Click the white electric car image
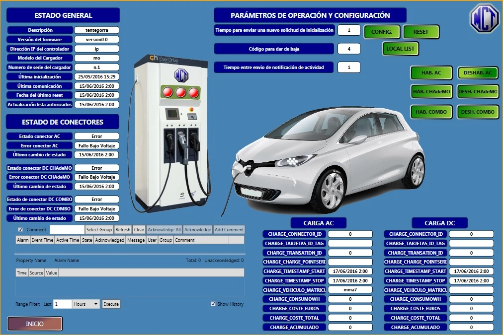 coord(338,159)
